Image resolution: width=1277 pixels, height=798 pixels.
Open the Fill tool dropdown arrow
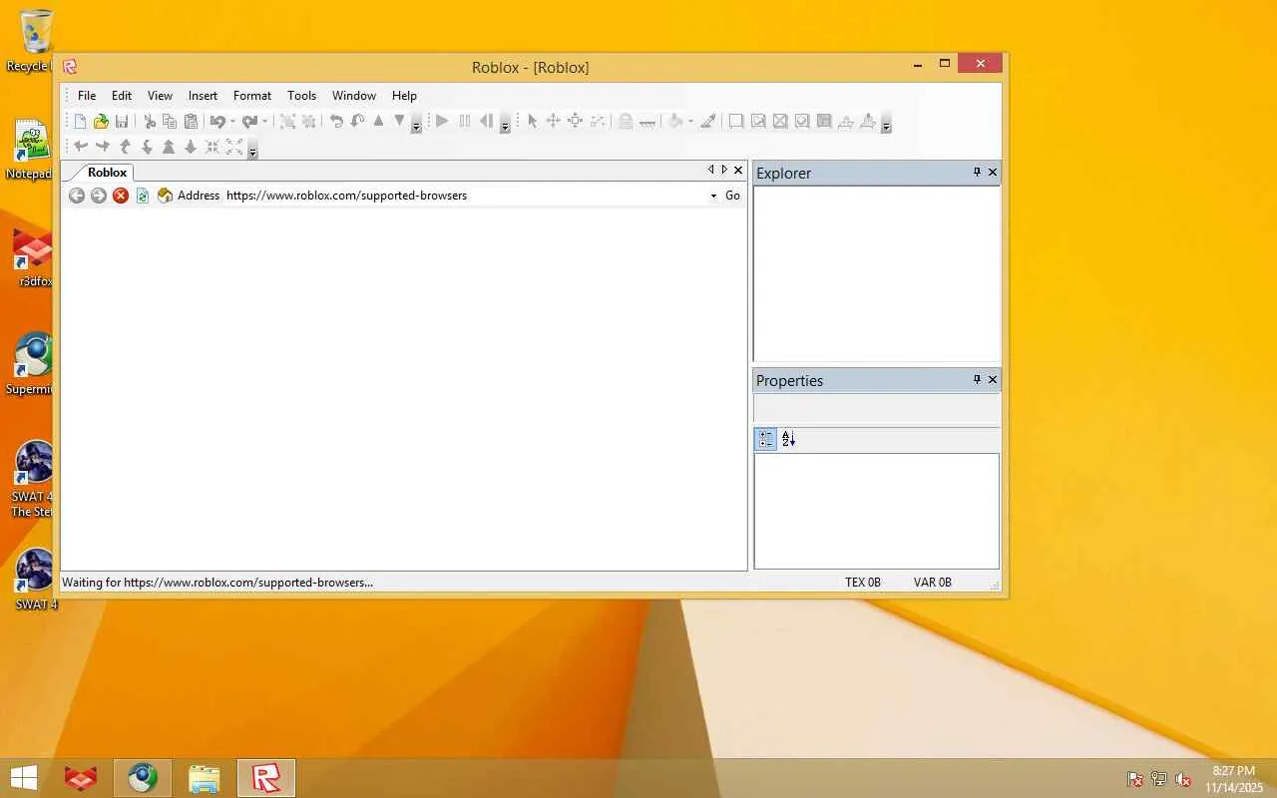(x=690, y=122)
